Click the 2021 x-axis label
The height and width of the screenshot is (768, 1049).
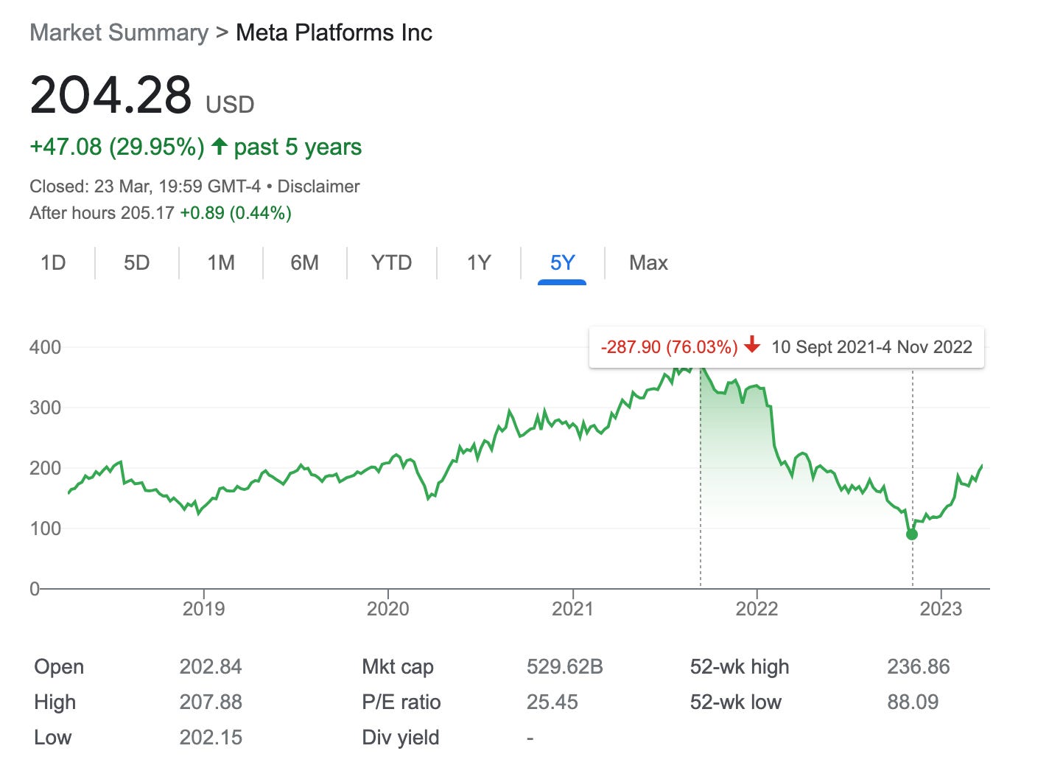pyautogui.click(x=572, y=609)
